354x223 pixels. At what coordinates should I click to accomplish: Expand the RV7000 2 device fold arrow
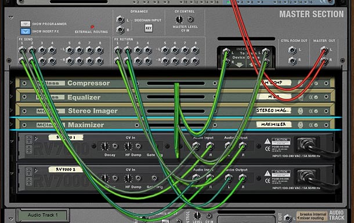point(12,173)
